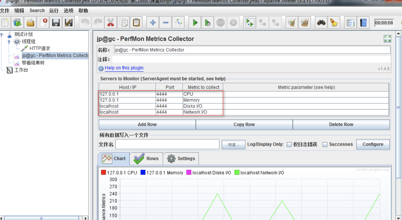Click the Open file folder icon
The height and width of the screenshot is (220, 402).
tap(30, 23)
